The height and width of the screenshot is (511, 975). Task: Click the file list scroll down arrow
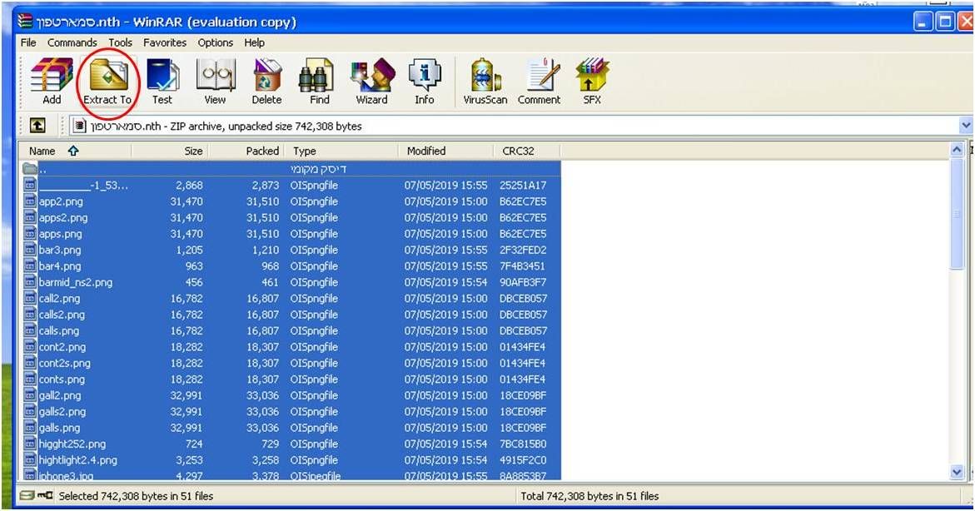[957, 473]
